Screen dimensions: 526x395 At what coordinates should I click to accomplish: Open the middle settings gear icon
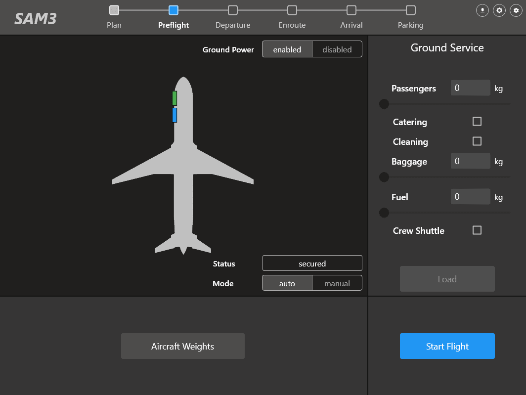499,10
